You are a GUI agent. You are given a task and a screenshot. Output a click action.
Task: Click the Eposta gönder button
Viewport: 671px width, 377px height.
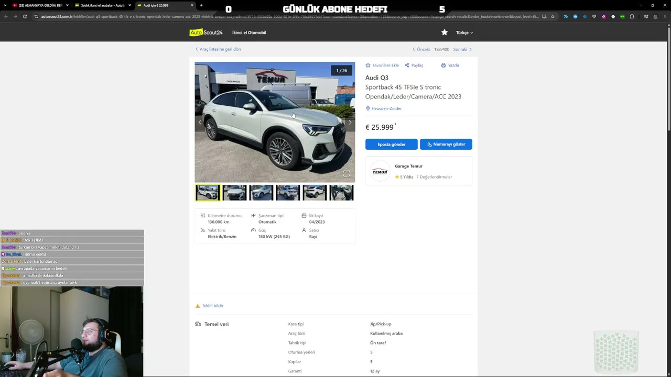(x=392, y=144)
